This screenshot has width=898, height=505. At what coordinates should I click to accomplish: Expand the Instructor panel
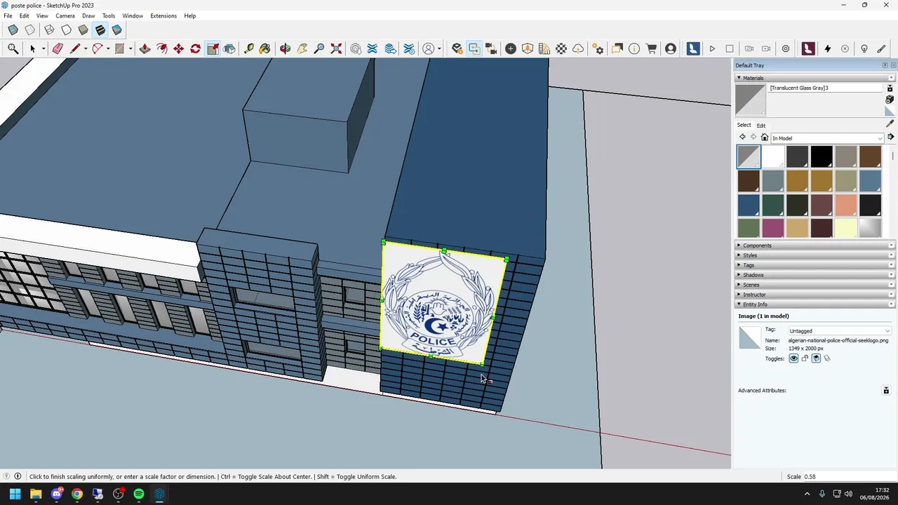coord(814,295)
